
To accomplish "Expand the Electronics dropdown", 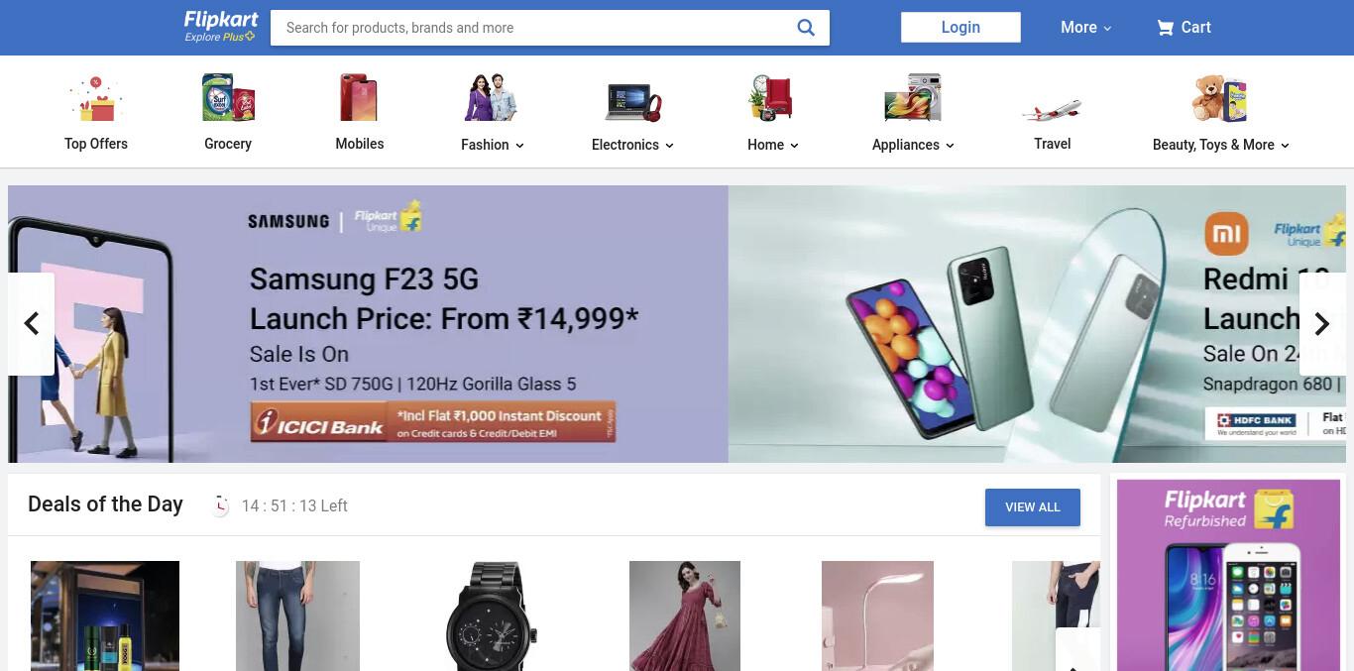I will (632, 145).
